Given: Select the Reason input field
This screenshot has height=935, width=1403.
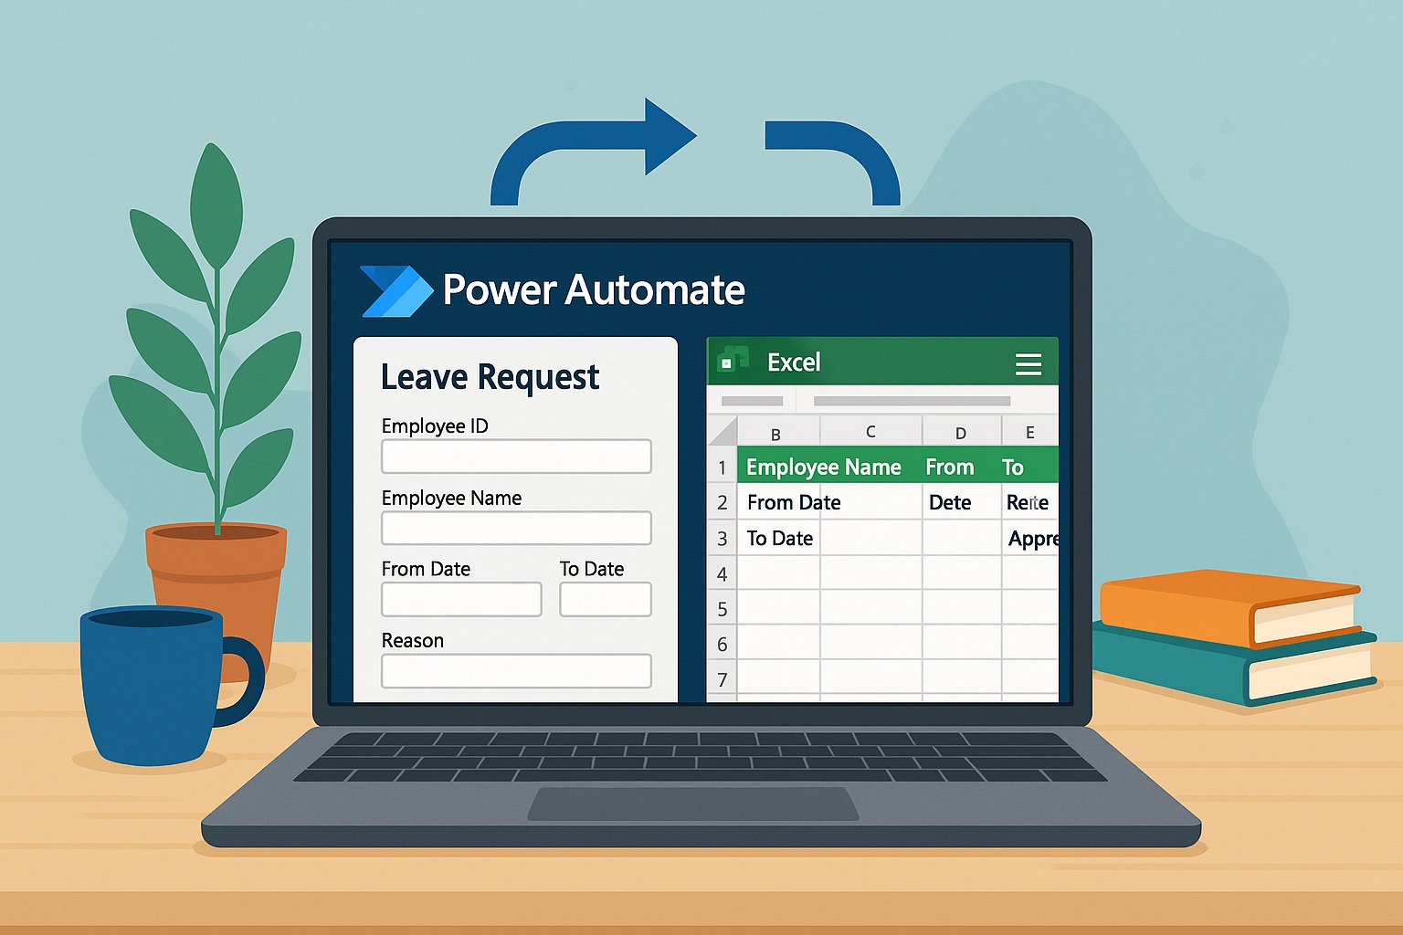Looking at the screenshot, I should (516, 671).
